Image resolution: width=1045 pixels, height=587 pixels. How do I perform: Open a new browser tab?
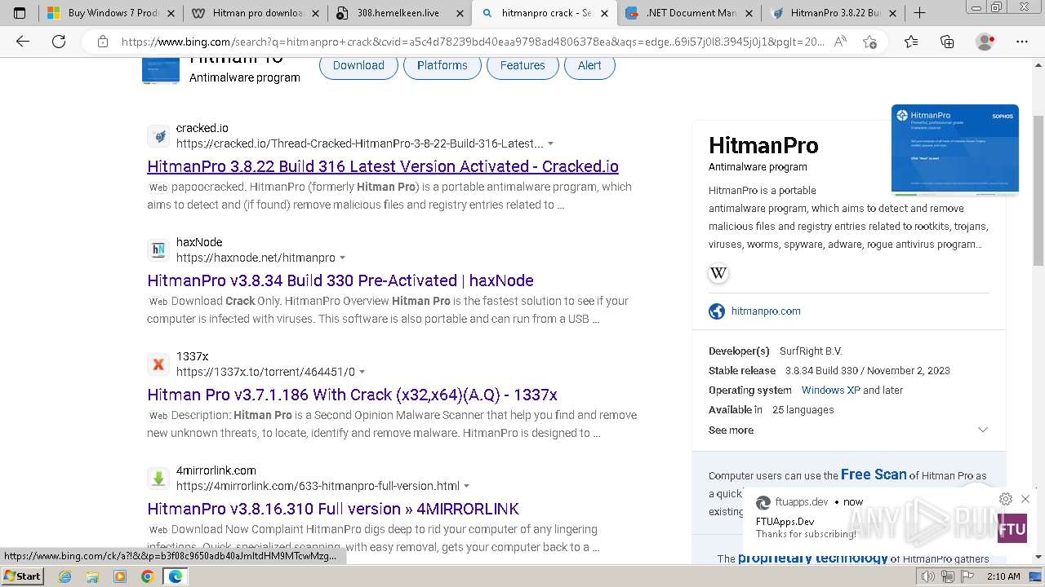point(919,13)
